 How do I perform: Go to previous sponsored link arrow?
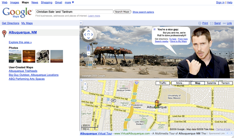227,133
